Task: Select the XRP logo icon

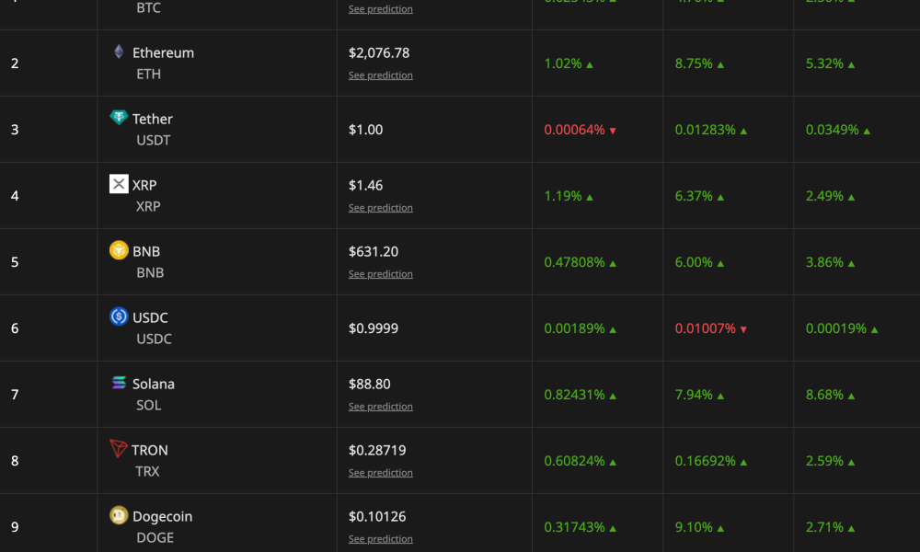Action: (x=119, y=184)
